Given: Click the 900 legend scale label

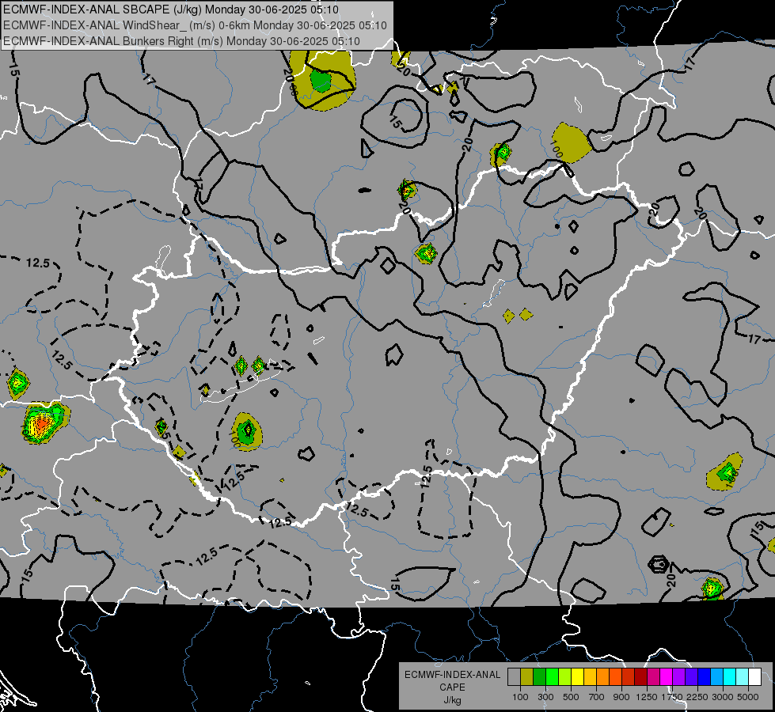Looking at the screenshot, I should pyautogui.click(x=621, y=697).
